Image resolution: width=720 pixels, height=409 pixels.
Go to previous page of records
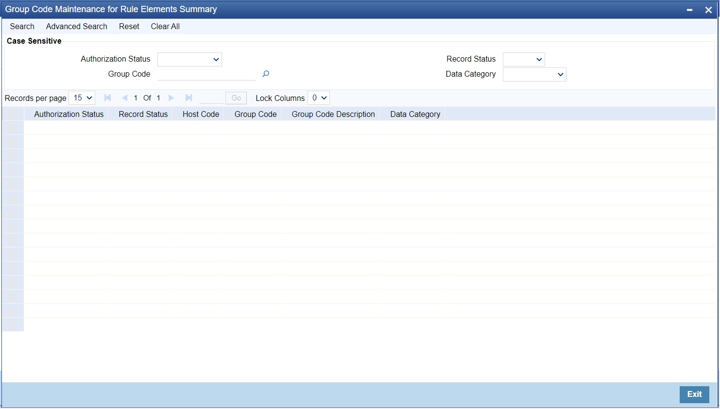124,98
